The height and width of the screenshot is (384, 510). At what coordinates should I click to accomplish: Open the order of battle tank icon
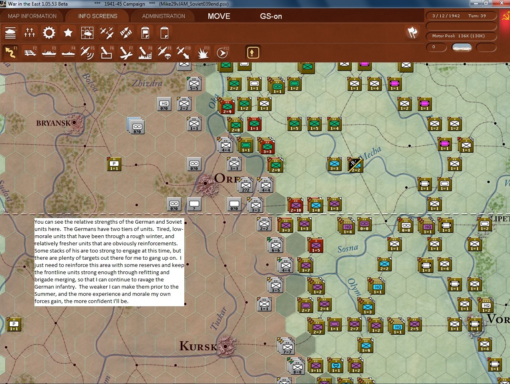tap(10, 32)
